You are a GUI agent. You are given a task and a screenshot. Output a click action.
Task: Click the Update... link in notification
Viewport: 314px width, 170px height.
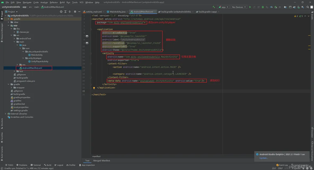click(x=264, y=158)
